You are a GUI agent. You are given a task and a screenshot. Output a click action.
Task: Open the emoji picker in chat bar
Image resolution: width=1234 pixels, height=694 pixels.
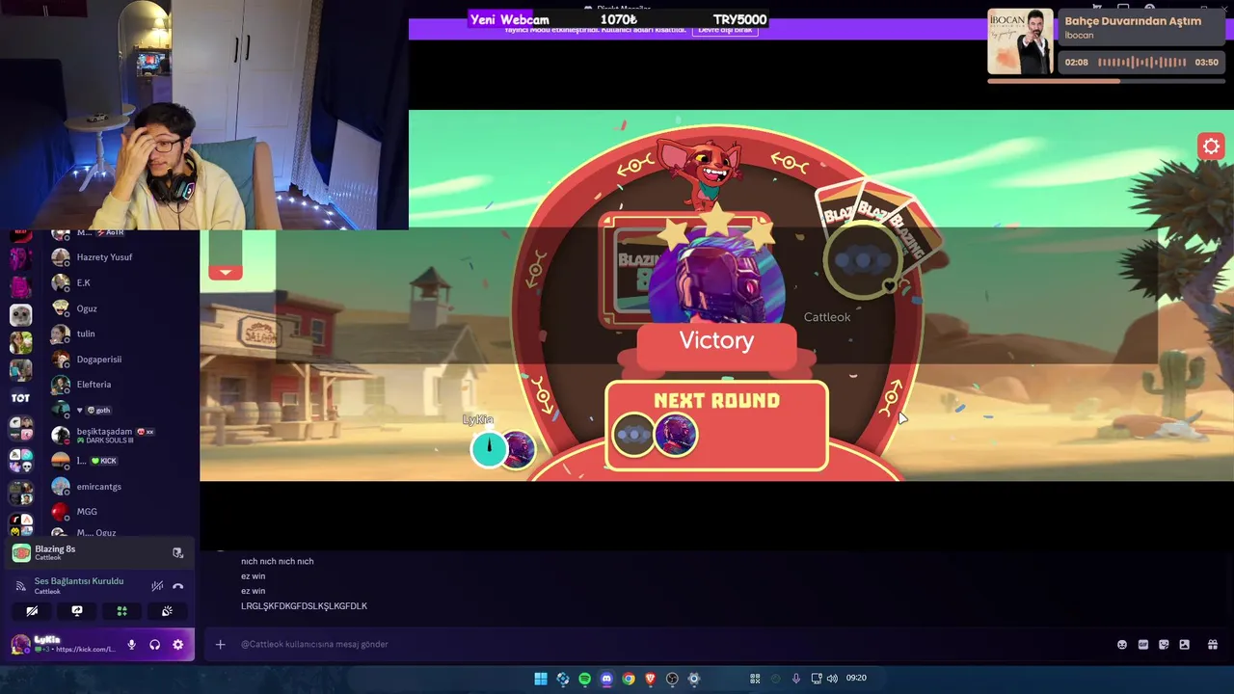1122,644
